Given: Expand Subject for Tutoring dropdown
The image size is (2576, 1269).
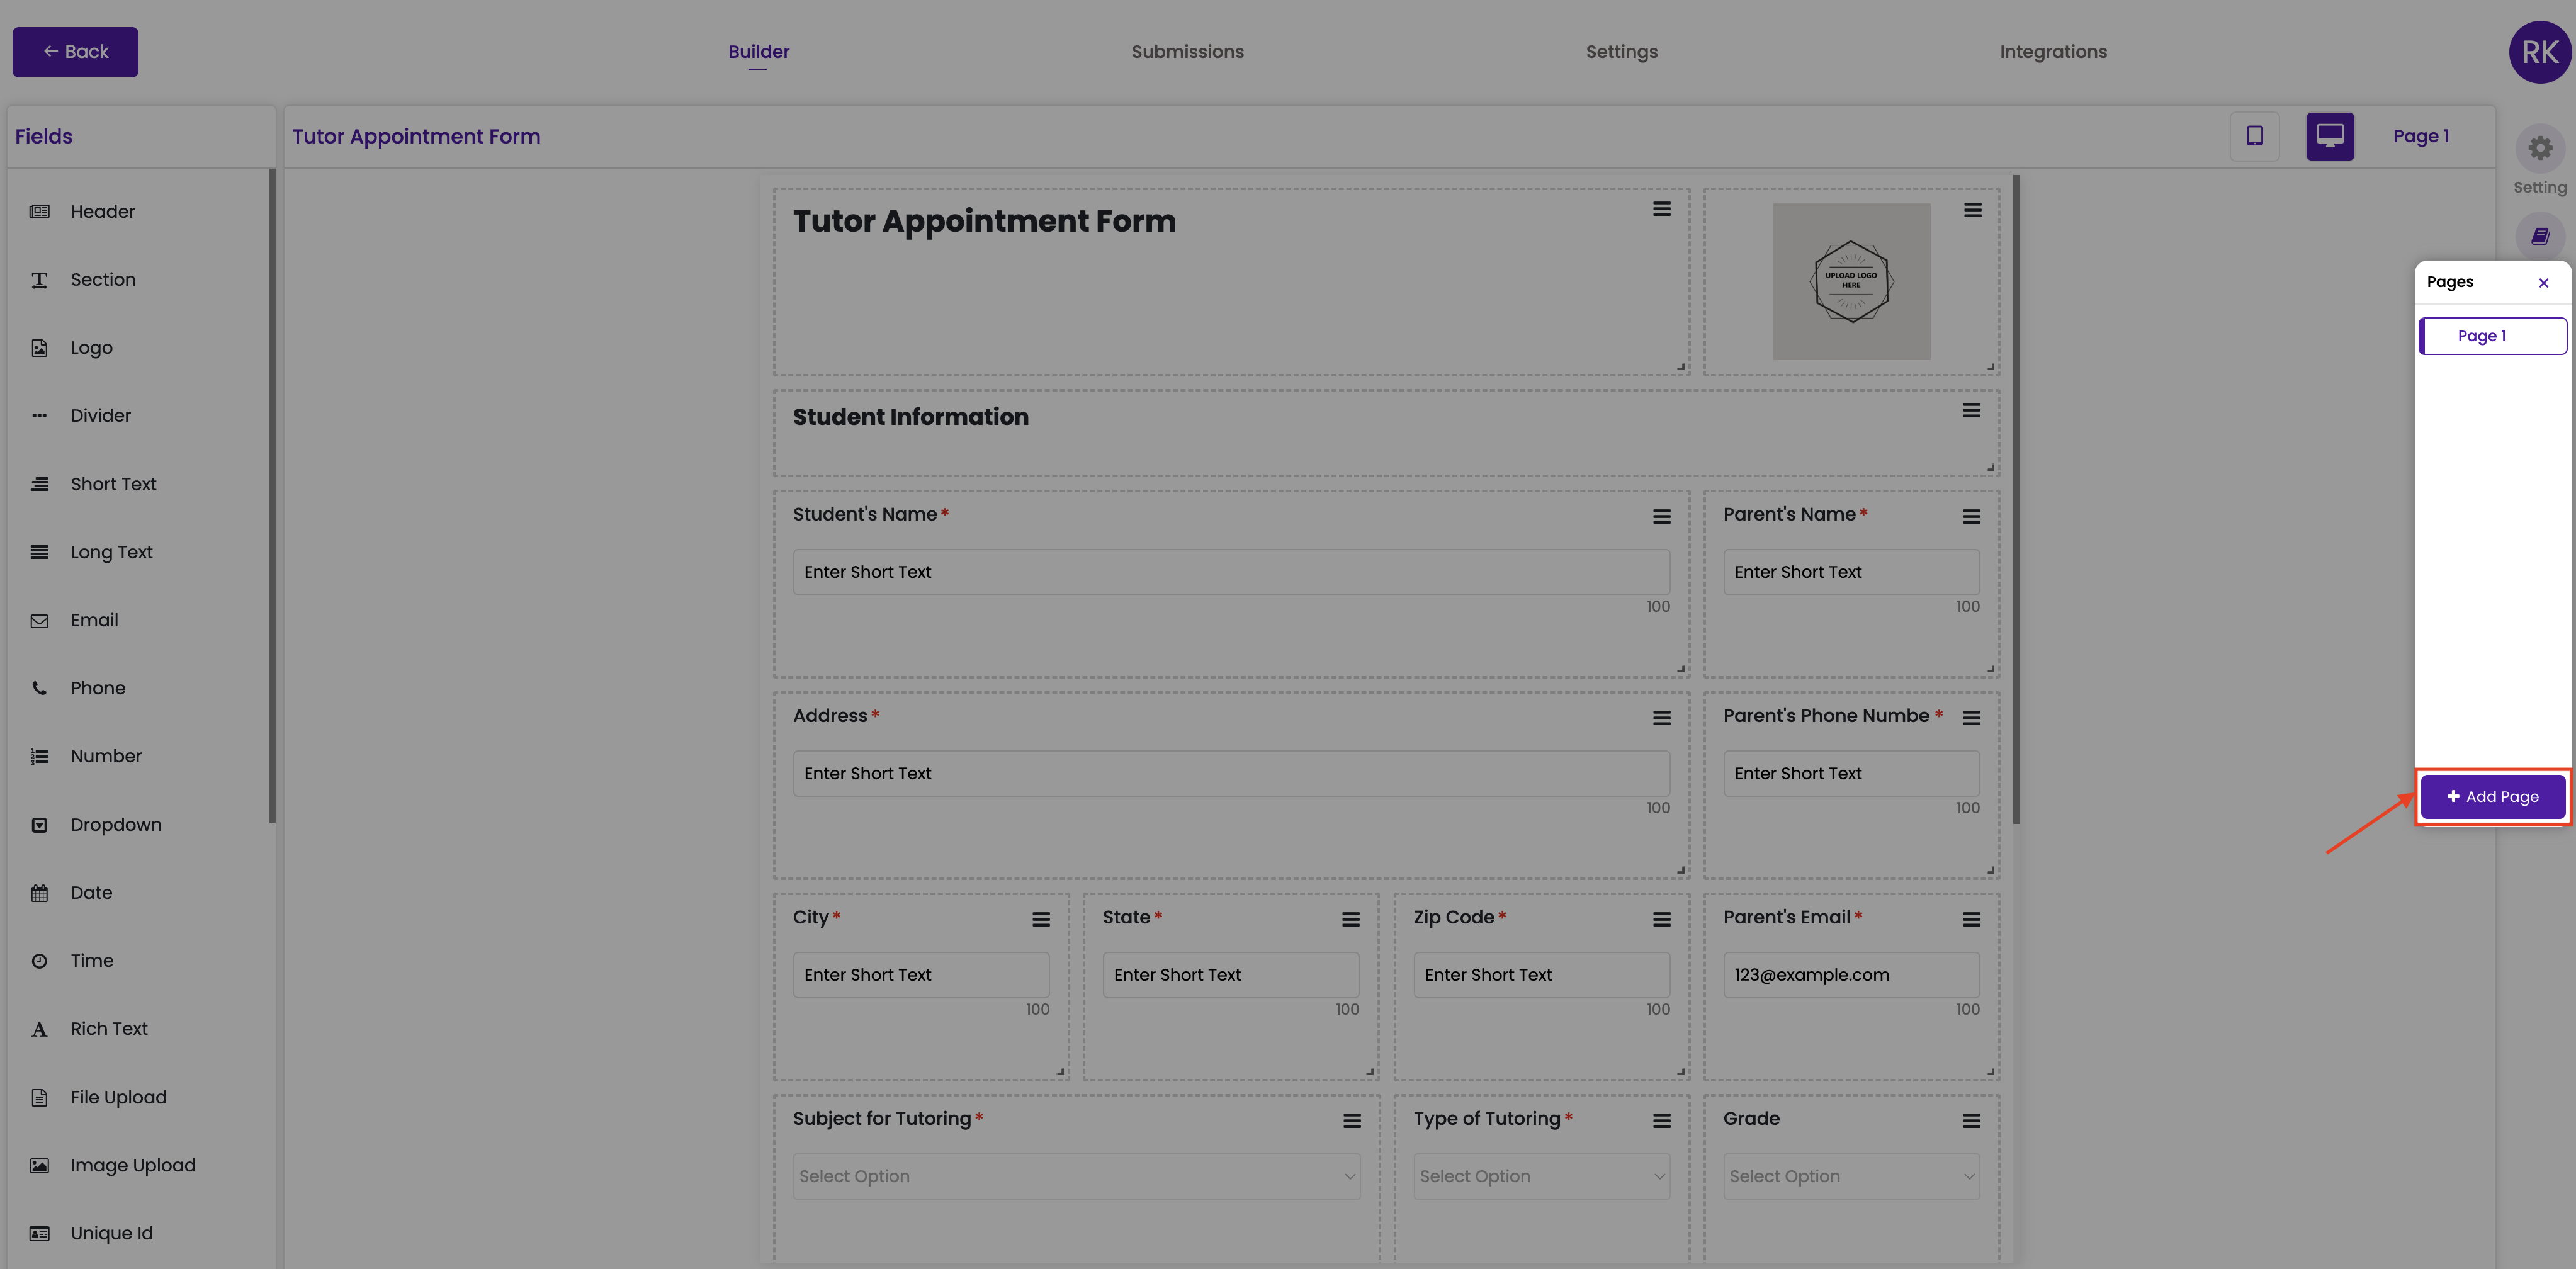Looking at the screenshot, I should click(x=1076, y=1177).
